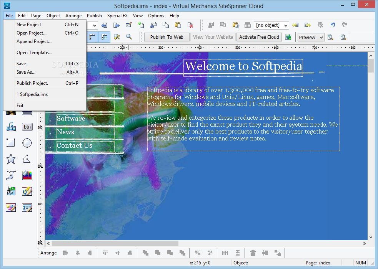Image resolution: width=378 pixels, height=269 pixels.
Task: Toggle guides display button
Action: 104,37
